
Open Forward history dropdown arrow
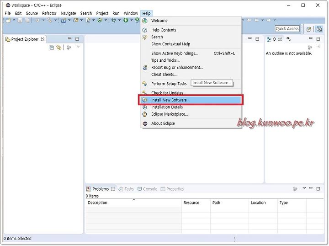coord(275,20)
